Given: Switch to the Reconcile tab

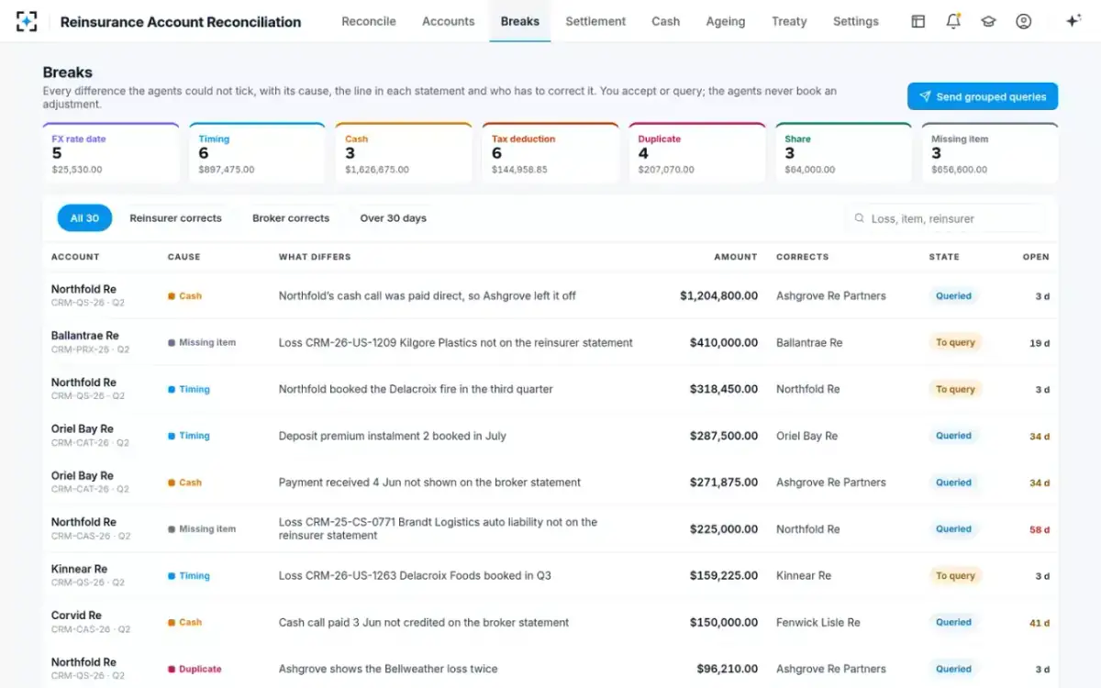Looking at the screenshot, I should [369, 21].
